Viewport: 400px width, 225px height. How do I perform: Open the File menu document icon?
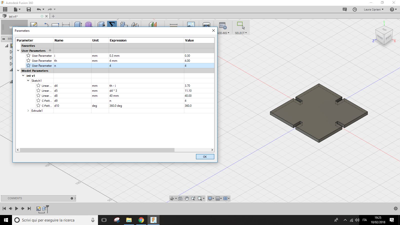16,9
